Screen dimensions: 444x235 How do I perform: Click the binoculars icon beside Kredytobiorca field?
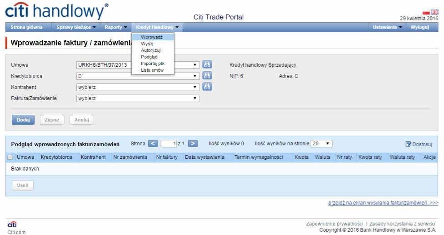pos(207,75)
